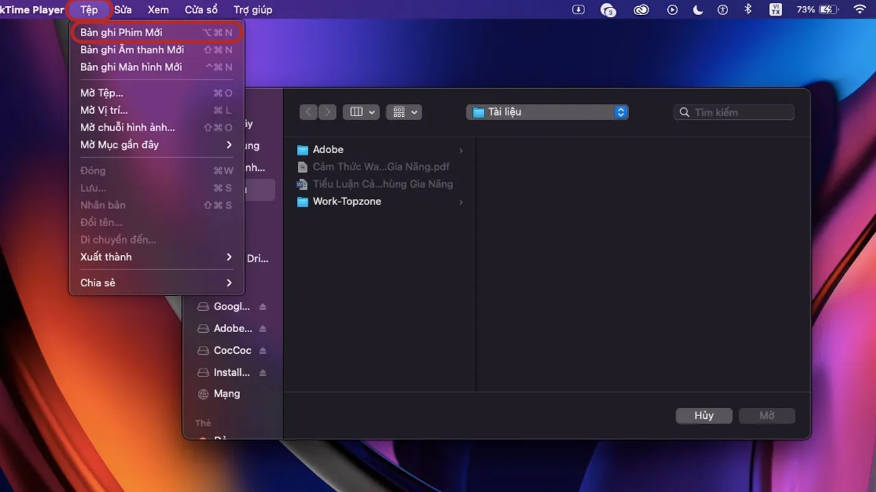Screen dimensions: 876x492
Task: Open the Wi-Fi status icon
Action: 859,10
